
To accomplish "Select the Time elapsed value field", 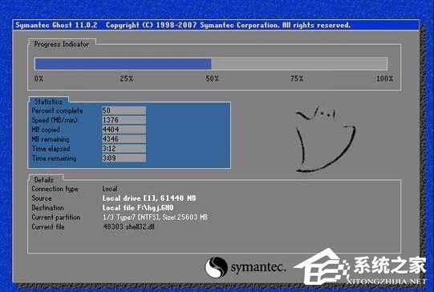I will [x=124, y=149].
